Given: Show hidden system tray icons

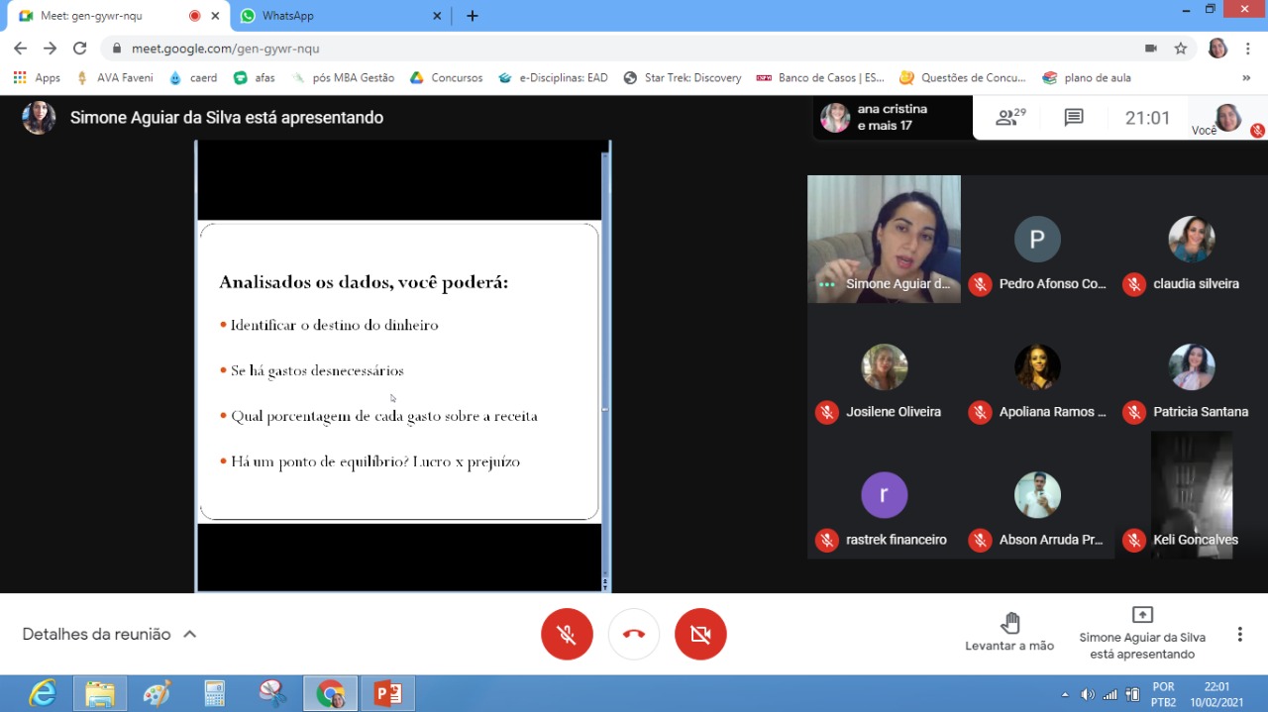Looking at the screenshot, I should pyautogui.click(x=1065, y=694).
